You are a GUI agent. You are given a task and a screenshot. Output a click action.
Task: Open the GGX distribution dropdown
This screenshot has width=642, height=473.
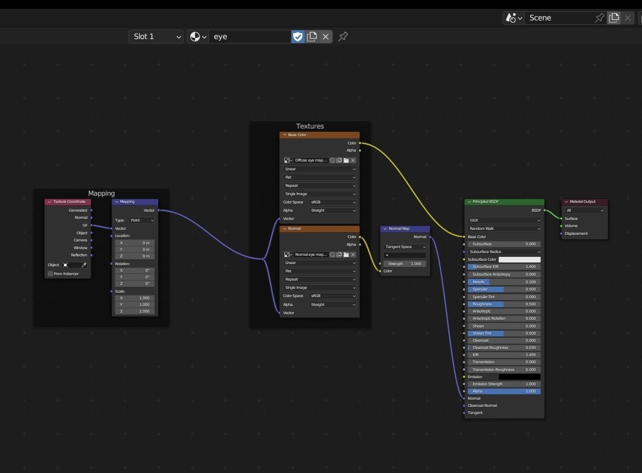click(x=504, y=221)
